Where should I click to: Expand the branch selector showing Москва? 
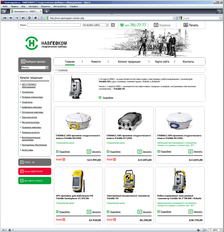point(46,67)
